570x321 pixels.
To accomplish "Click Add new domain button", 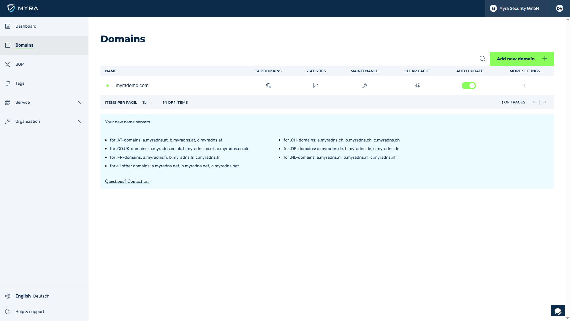I will point(521,59).
